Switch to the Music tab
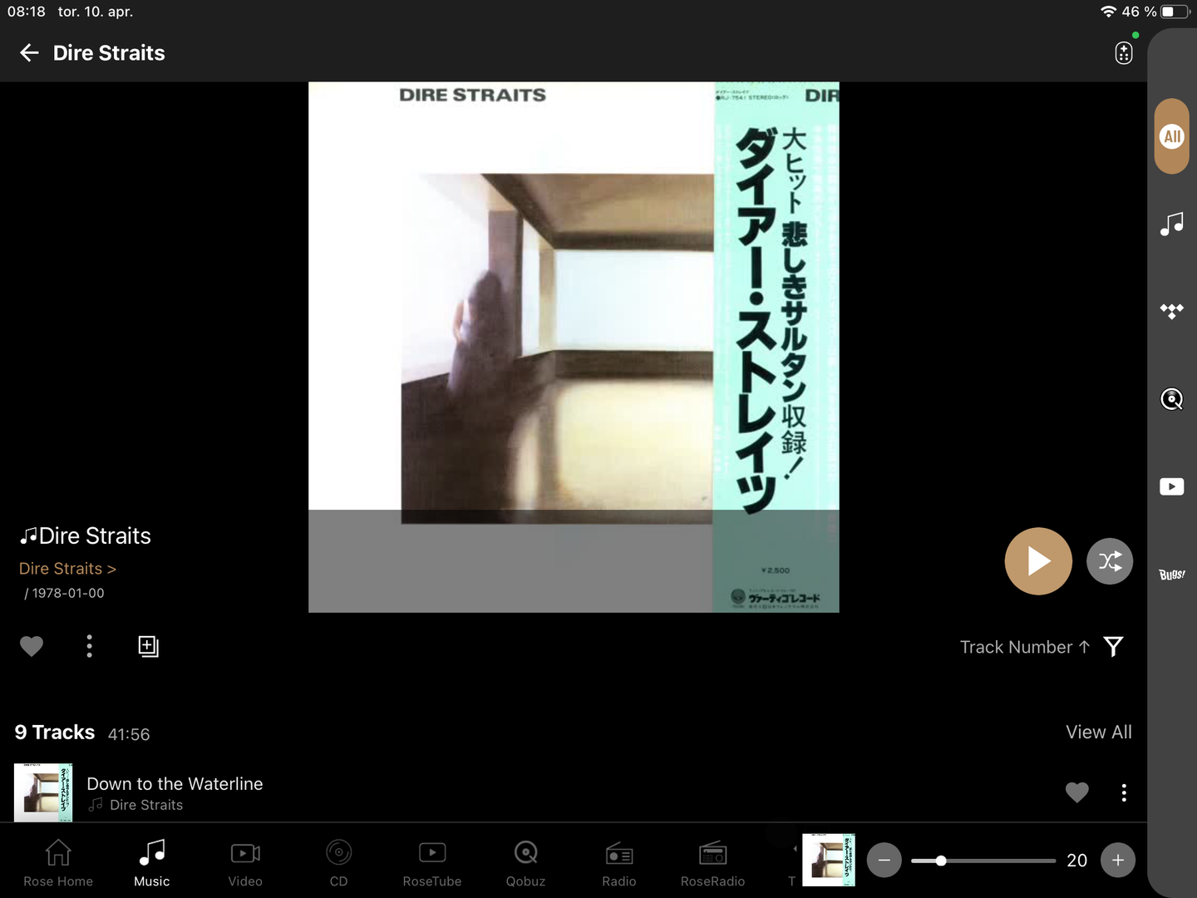 pyautogui.click(x=152, y=862)
